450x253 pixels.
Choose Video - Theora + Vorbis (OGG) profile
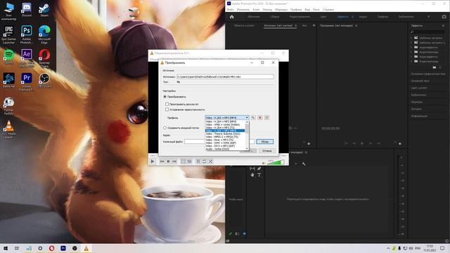click(x=226, y=134)
